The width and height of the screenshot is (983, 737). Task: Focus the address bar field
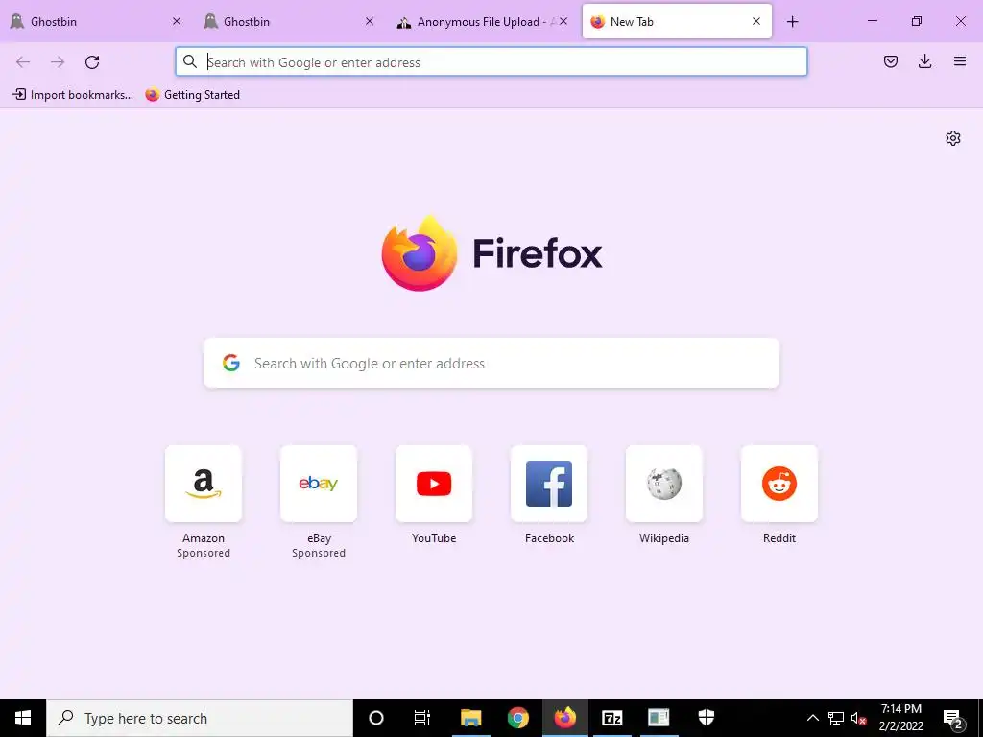(x=491, y=62)
